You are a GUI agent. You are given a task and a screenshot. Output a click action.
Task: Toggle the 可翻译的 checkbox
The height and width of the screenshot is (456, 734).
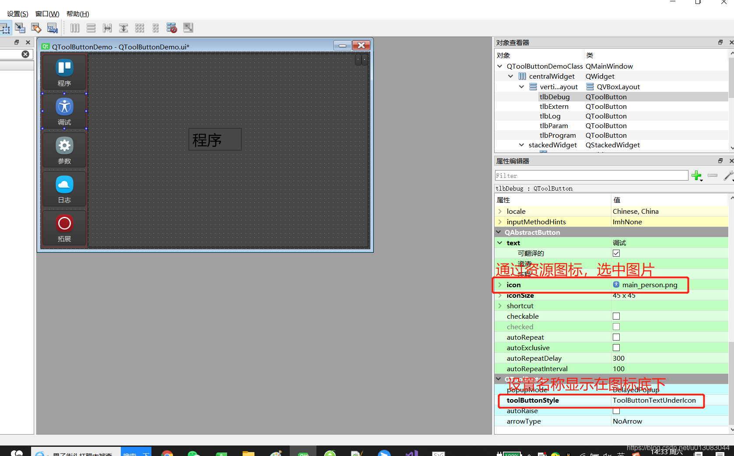(x=616, y=253)
